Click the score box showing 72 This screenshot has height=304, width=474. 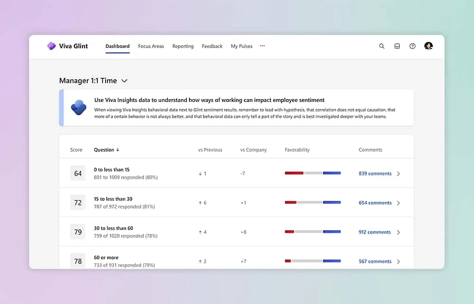78,203
